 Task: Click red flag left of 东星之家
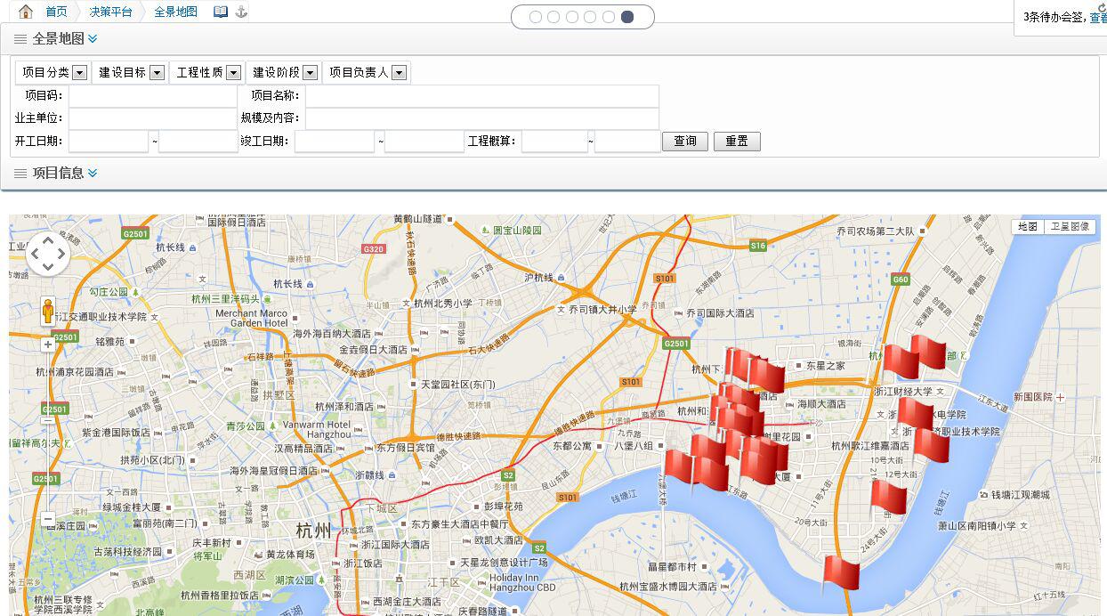(765, 376)
